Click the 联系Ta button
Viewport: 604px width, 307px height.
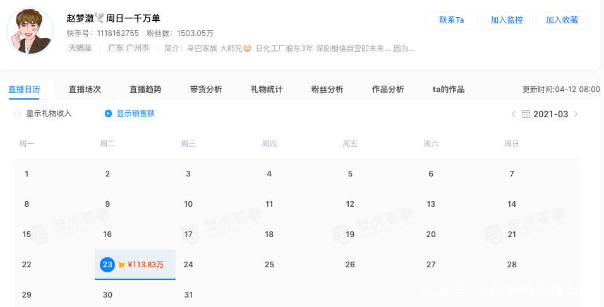tap(452, 20)
